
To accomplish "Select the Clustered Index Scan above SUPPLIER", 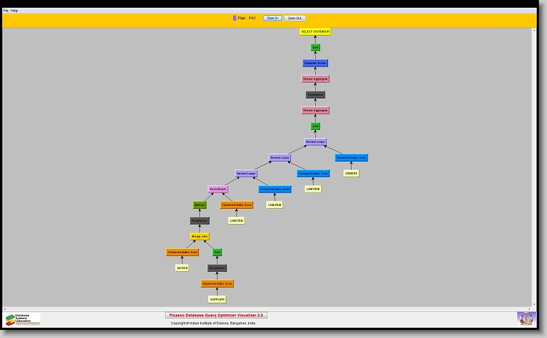I will click(217, 283).
